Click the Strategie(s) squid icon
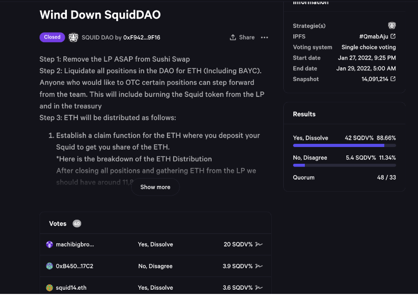The height and width of the screenshot is (295, 418). click(392, 26)
